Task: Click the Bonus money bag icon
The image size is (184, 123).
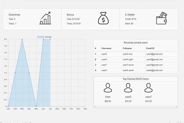Action: (x=104, y=18)
